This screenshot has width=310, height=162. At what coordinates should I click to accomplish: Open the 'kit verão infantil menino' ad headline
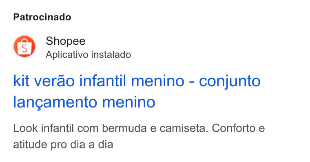pyautogui.click(x=137, y=91)
